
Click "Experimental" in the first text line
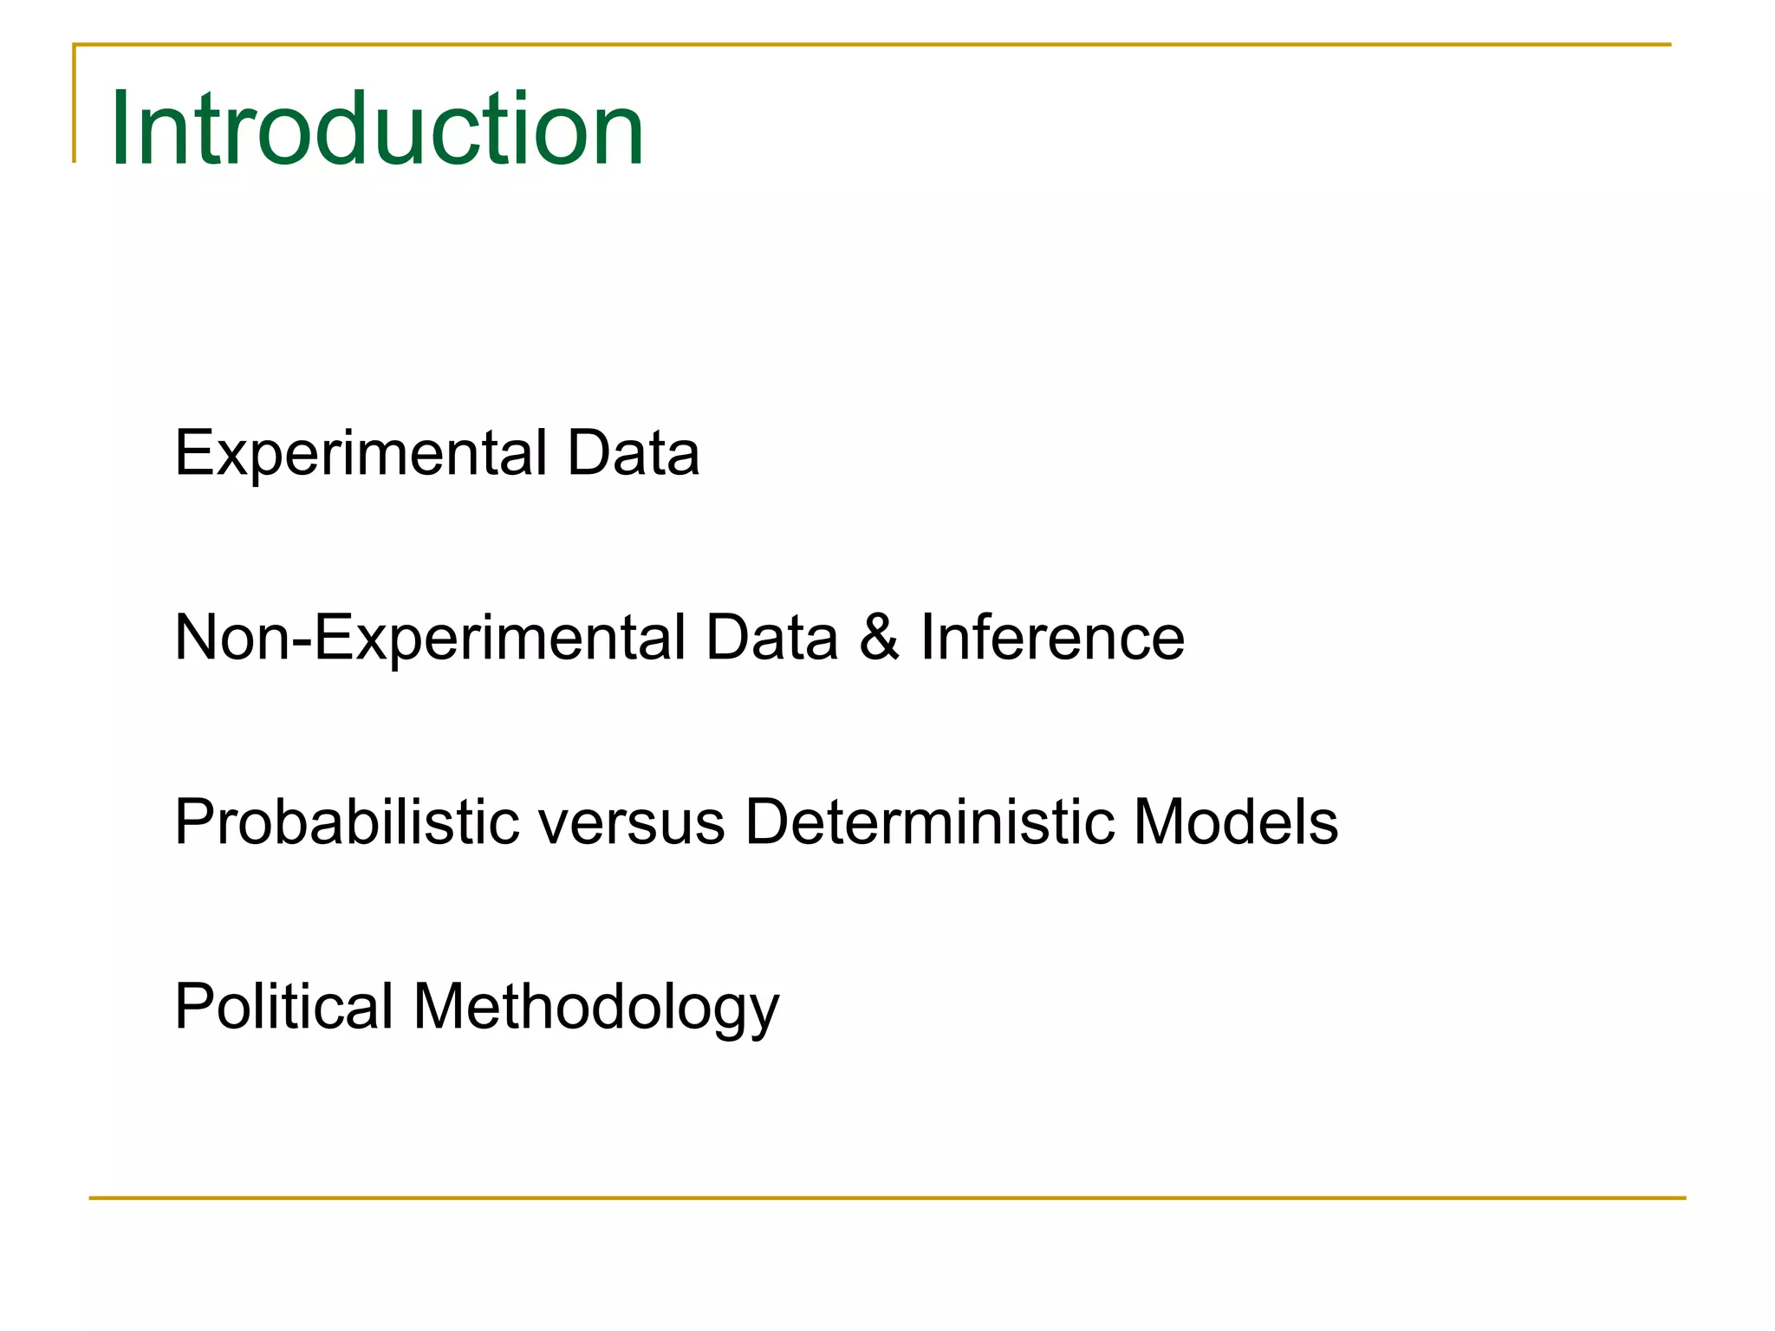click(x=361, y=455)
